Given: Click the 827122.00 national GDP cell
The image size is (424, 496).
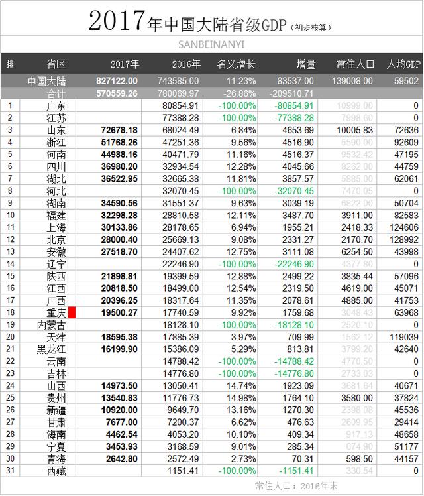Looking at the screenshot, I should (x=117, y=81).
